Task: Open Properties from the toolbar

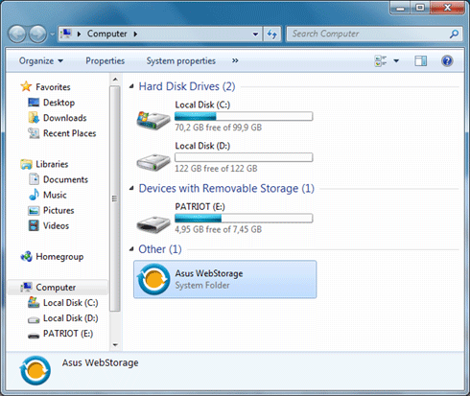Action: [105, 60]
